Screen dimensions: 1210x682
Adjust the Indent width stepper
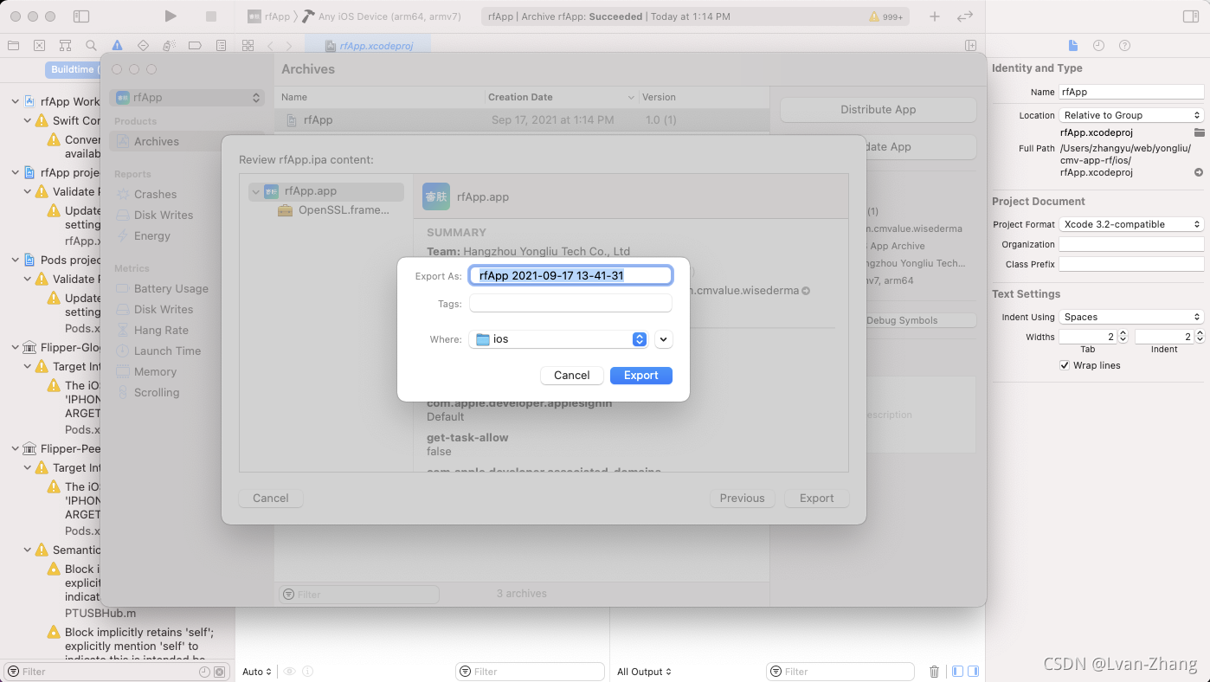[1200, 337]
